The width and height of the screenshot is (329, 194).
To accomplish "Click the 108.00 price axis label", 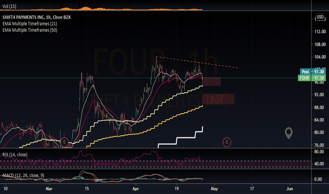I will [x=320, y=44].
